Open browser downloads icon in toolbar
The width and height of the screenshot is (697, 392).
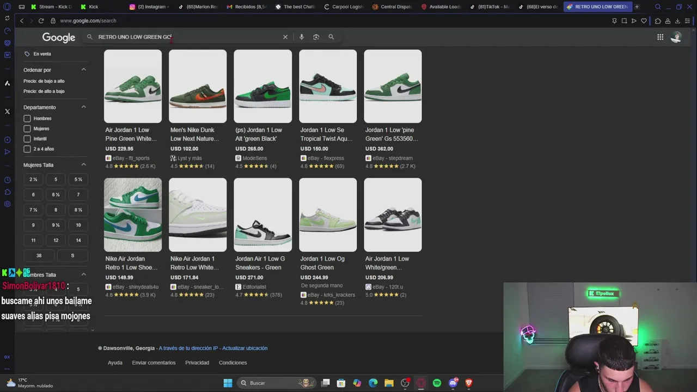677,21
